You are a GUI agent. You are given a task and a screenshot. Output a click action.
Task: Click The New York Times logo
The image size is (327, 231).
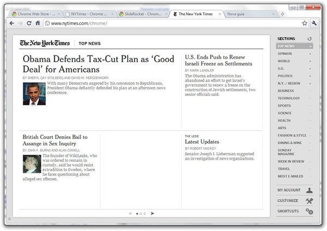(x=45, y=43)
